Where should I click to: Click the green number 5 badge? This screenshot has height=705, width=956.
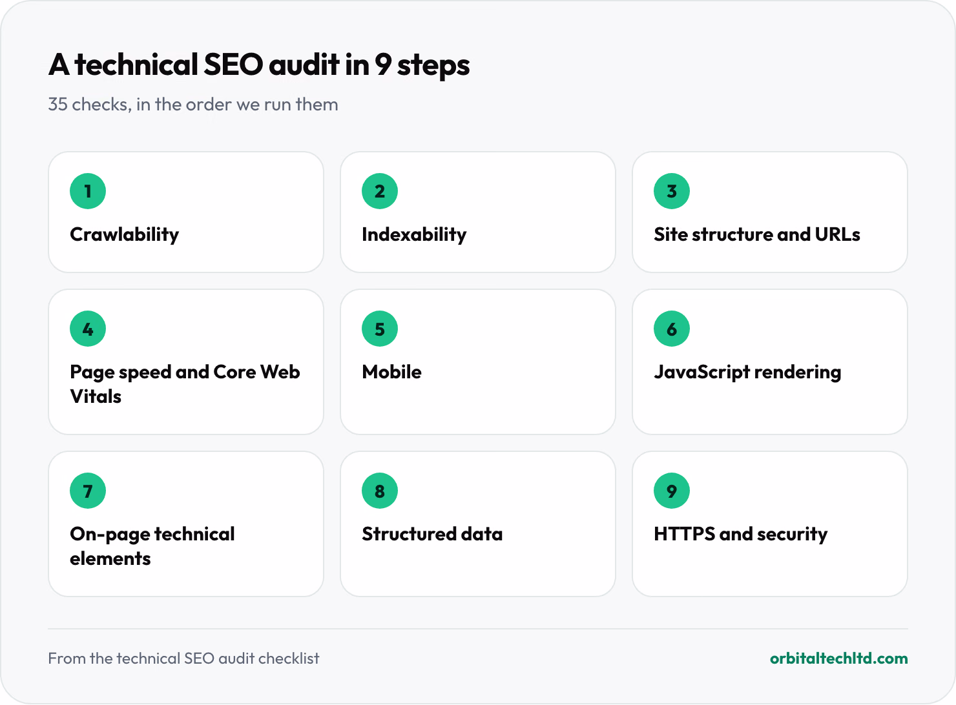[x=380, y=329]
